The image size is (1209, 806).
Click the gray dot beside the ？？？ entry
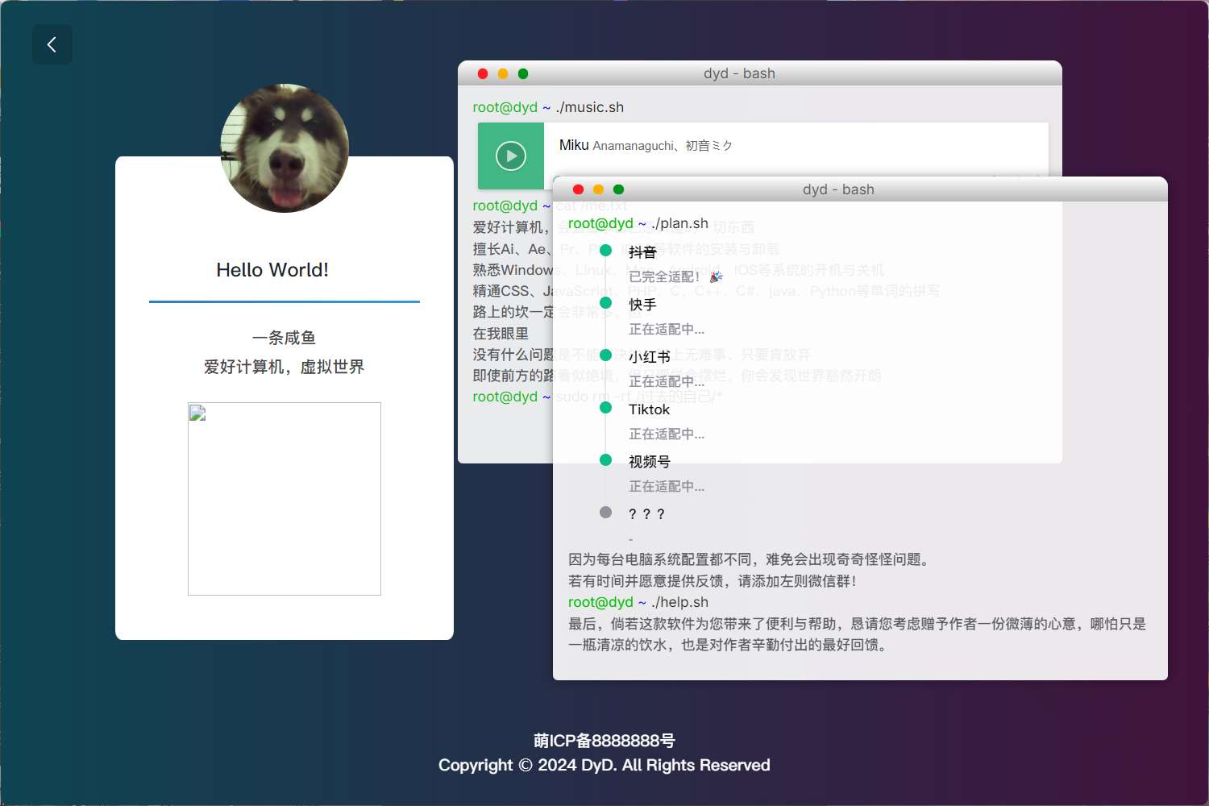[x=605, y=512]
